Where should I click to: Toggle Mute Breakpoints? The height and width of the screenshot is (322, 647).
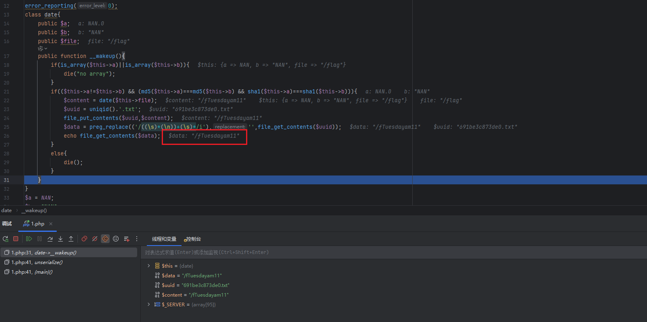coord(95,239)
